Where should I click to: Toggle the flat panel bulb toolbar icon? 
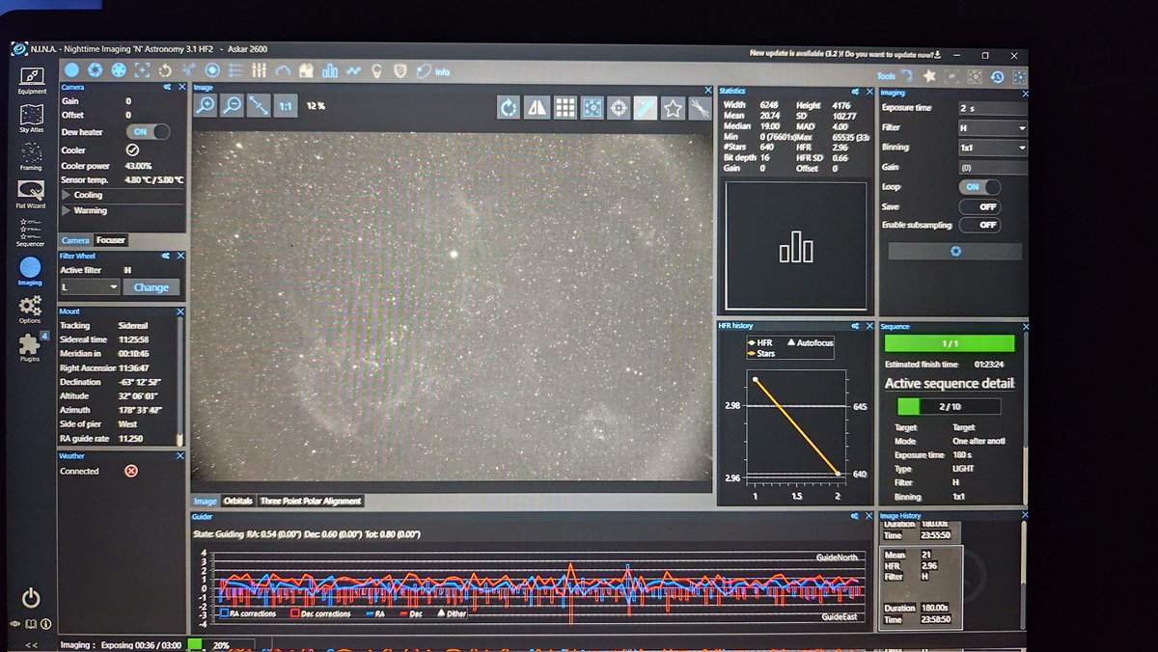(x=376, y=69)
